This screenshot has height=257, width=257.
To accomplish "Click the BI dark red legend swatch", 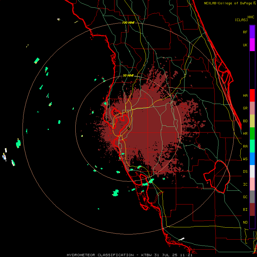I will tap(252, 210).
